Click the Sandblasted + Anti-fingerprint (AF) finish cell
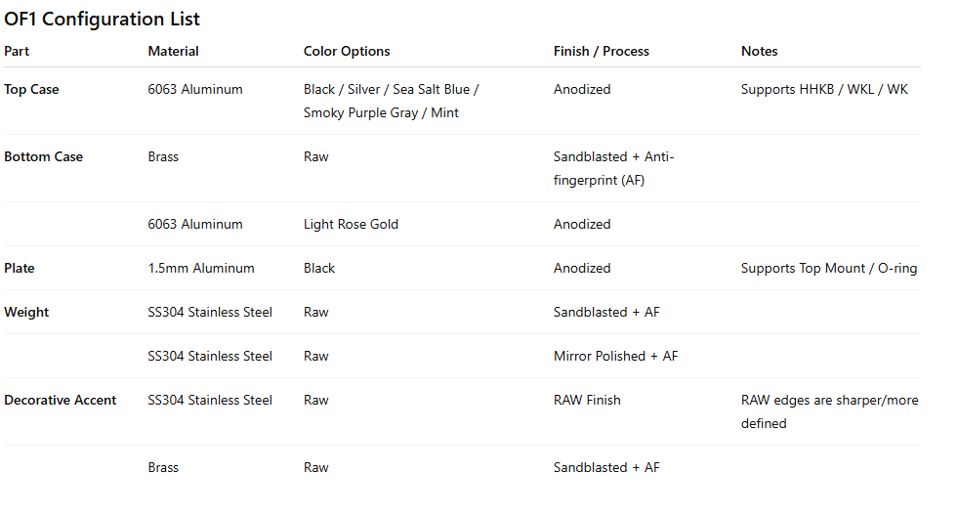This screenshot has height=516, width=958. (x=613, y=168)
